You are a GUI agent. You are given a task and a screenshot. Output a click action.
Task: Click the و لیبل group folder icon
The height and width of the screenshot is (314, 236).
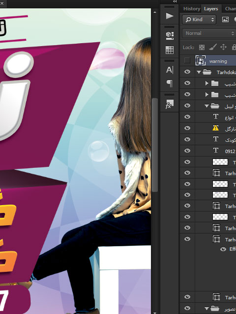pos(215,106)
